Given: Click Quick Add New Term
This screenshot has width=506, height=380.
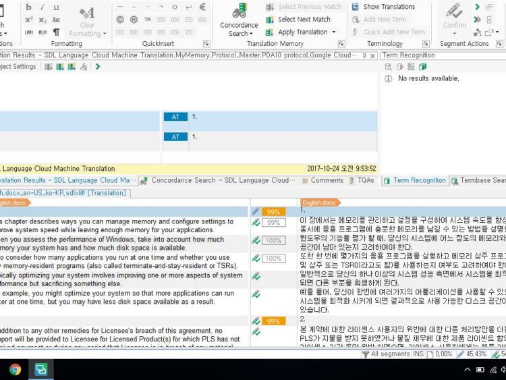Looking at the screenshot, I should click(389, 32).
